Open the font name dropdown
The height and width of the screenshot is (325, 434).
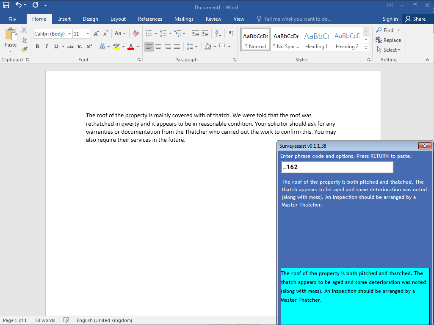coord(69,34)
